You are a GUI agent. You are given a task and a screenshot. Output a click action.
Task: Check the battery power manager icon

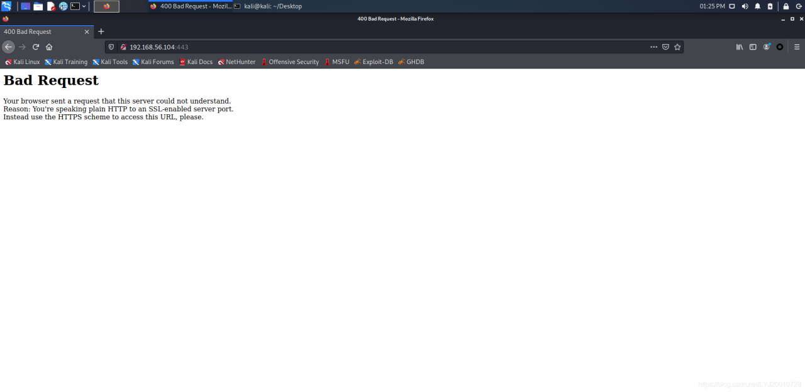click(770, 6)
